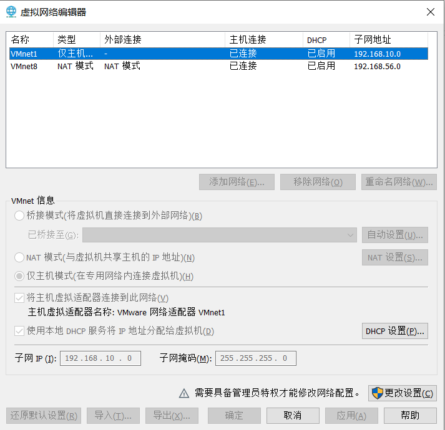The image size is (445, 430).
Task: Sort by DHCP column header
Action: [x=326, y=40]
